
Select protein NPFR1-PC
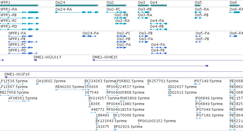click(x=21, y=48)
